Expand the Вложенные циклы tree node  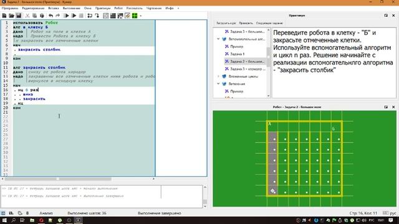tap(218, 76)
